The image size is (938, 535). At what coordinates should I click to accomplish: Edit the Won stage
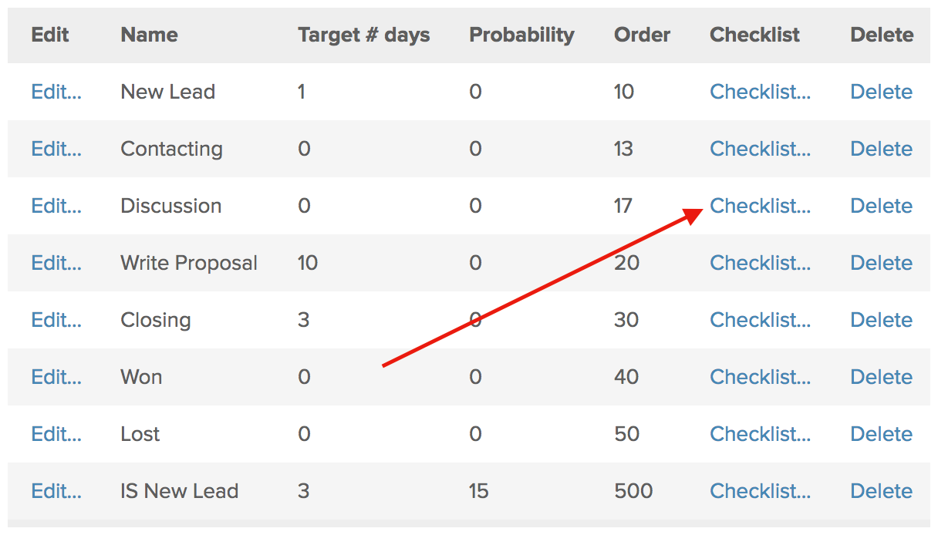click(56, 377)
